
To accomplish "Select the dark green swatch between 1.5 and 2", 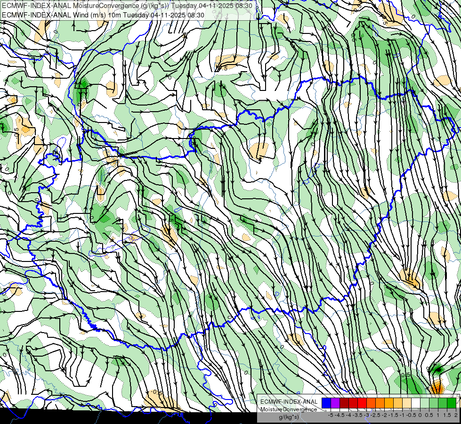I will [x=452, y=403].
